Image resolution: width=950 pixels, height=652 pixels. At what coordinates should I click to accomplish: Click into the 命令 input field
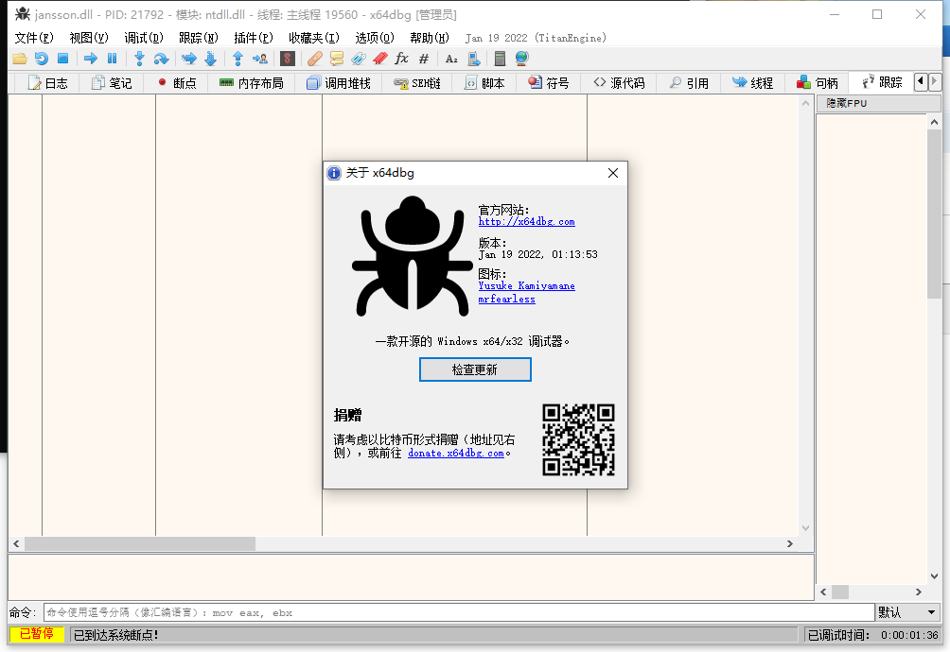click(459, 612)
